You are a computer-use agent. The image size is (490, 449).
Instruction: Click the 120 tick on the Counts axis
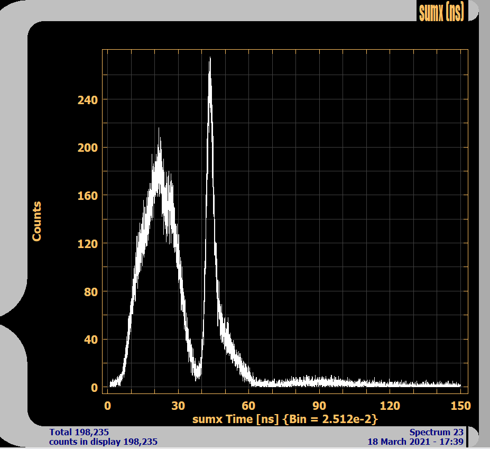(87, 243)
